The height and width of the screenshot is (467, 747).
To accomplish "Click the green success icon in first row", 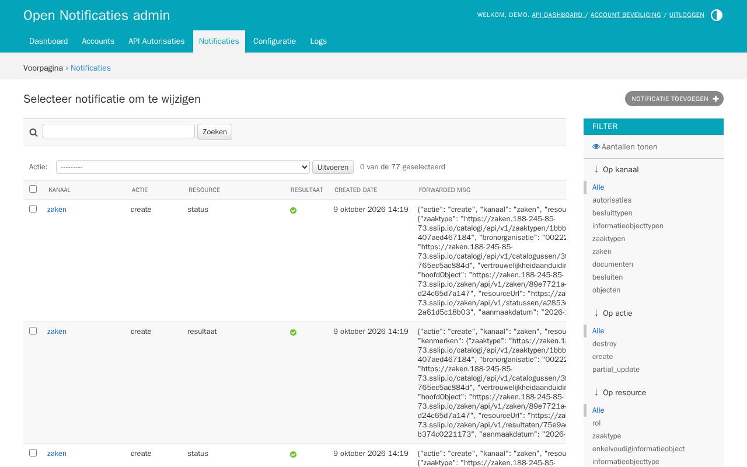I will click(293, 210).
